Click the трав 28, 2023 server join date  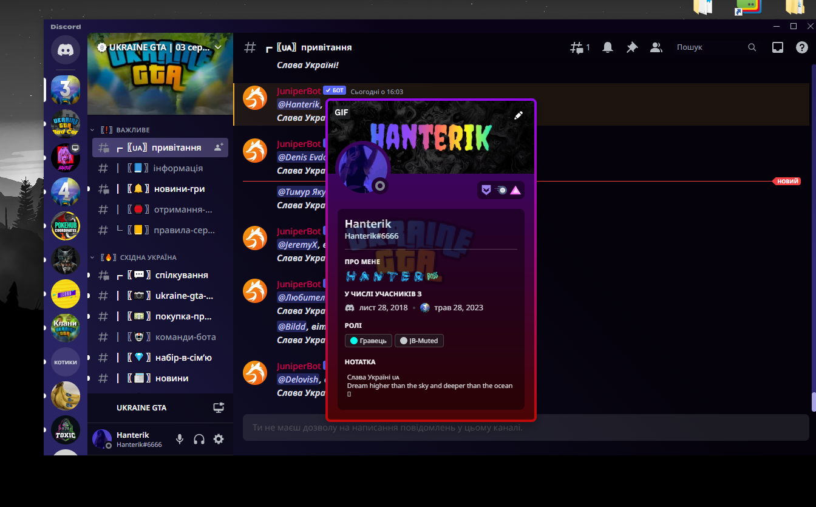click(459, 307)
